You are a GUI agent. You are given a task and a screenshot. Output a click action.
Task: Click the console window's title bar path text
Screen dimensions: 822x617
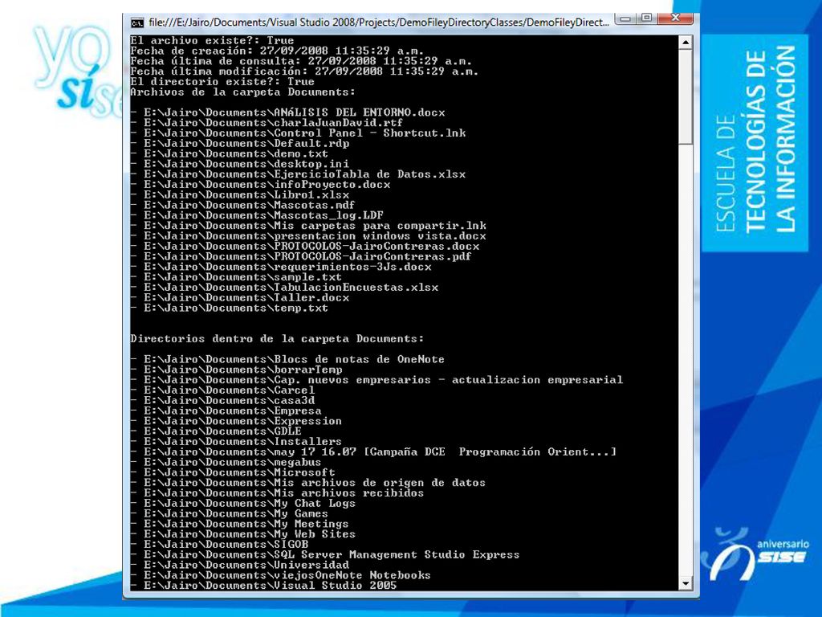click(379, 22)
